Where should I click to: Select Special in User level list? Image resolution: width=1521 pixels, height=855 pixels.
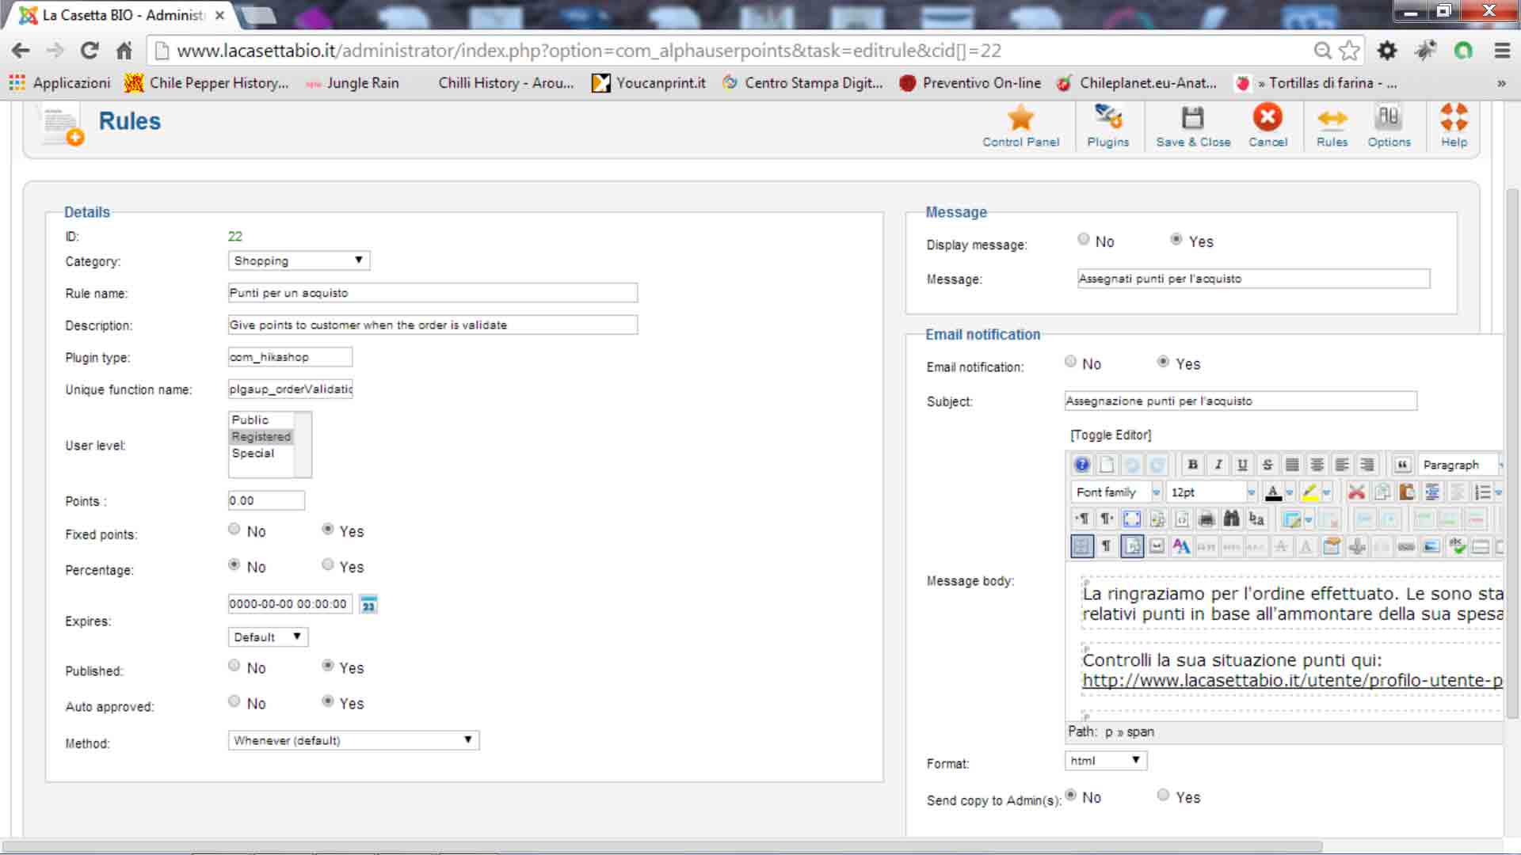point(253,454)
